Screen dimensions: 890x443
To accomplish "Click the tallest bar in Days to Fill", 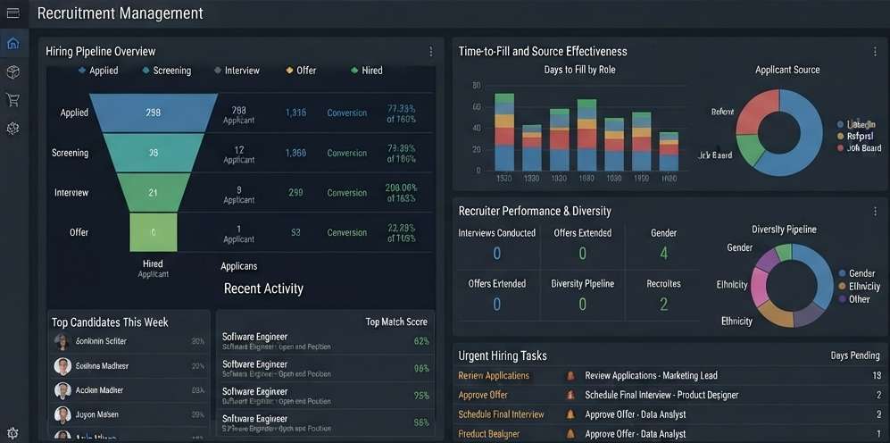I will click(504, 132).
